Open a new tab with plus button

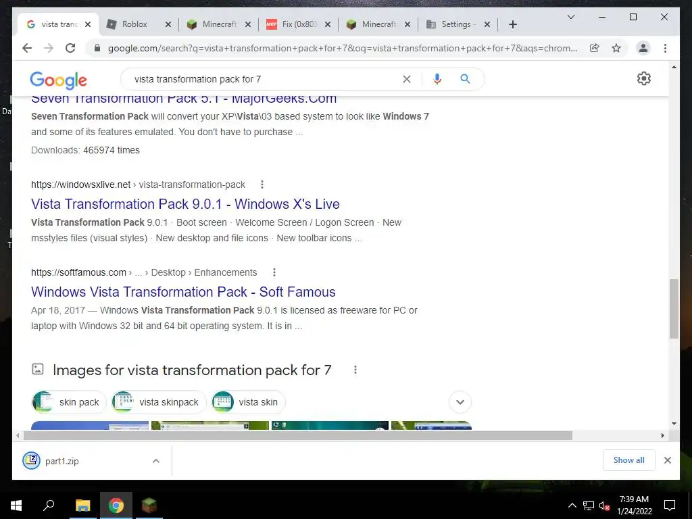(x=512, y=24)
